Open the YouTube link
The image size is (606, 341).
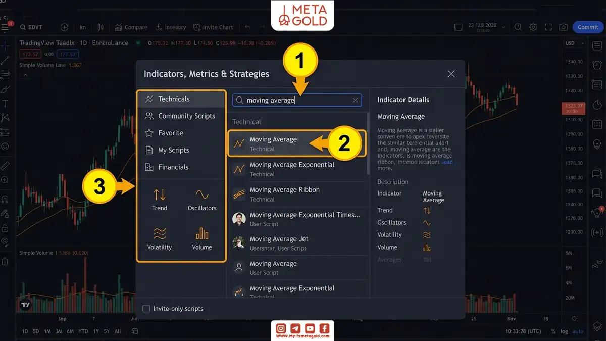click(310, 328)
